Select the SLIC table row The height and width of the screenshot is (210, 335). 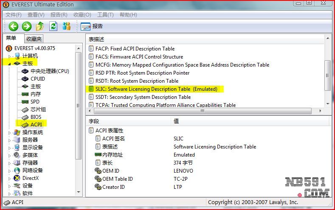[x=162, y=89]
